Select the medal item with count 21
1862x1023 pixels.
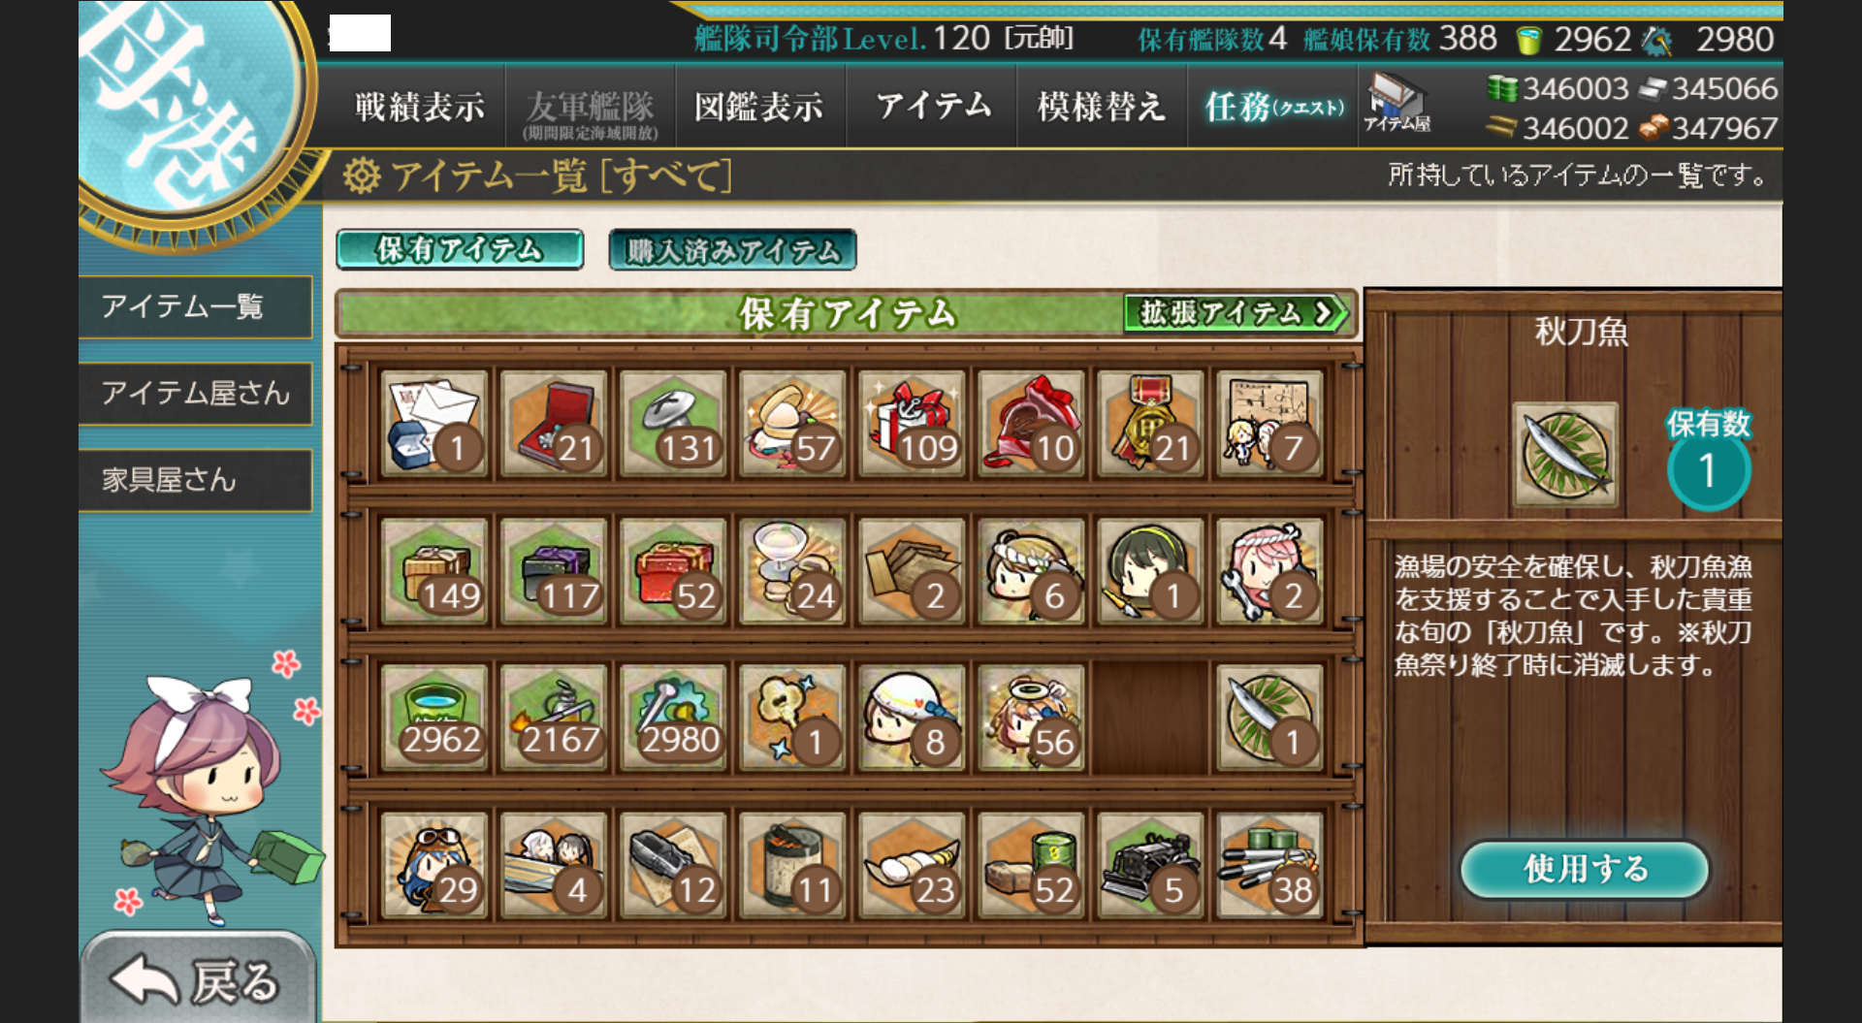[x=1150, y=424]
